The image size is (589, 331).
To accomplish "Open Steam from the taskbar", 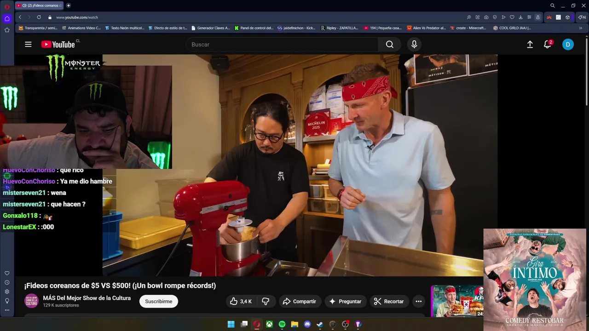I will coord(320,324).
